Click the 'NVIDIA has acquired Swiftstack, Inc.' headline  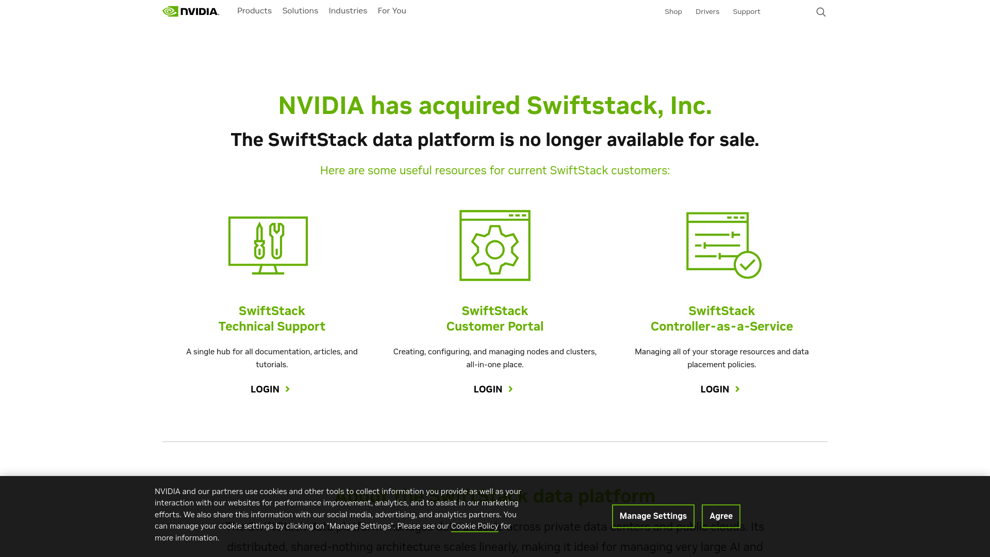tap(495, 106)
